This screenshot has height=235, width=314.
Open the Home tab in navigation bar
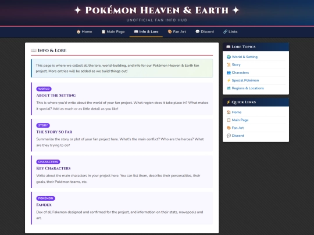pos(84,31)
